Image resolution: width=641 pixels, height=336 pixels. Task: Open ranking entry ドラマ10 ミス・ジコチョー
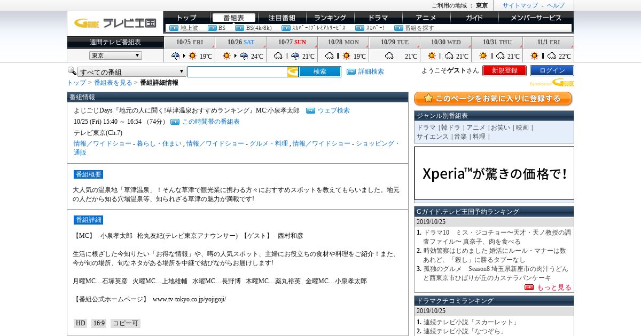click(x=497, y=237)
